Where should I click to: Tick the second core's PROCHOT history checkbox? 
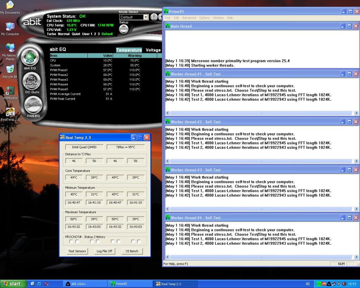[x=98, y=241]
